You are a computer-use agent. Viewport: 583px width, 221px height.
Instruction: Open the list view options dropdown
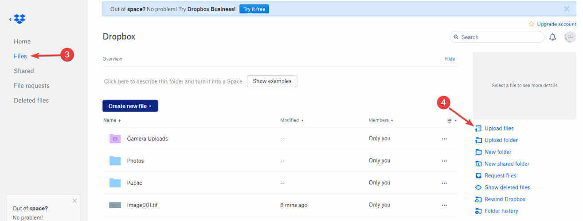451,120
